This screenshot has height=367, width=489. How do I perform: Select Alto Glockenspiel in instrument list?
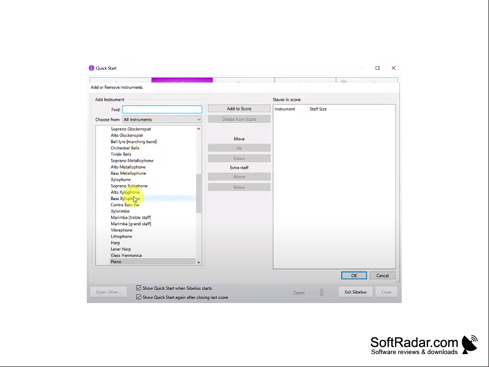[126, 136]
